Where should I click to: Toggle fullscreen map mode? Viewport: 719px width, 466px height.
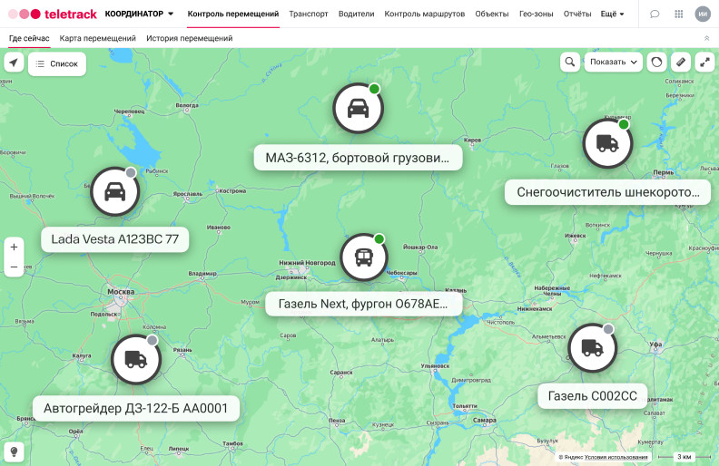point(704,62)
